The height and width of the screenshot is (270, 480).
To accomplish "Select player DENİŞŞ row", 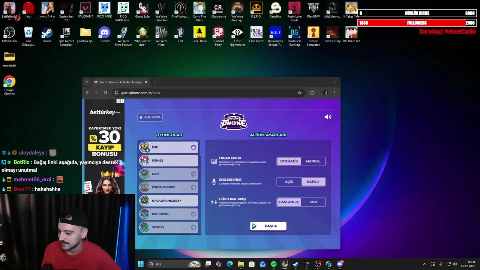I will (x=168, y=160).
